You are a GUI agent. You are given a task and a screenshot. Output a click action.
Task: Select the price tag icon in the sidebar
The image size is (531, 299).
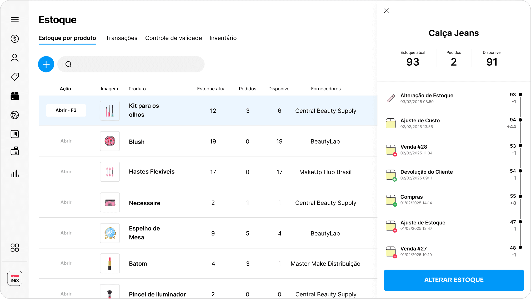tap(15, 77)
